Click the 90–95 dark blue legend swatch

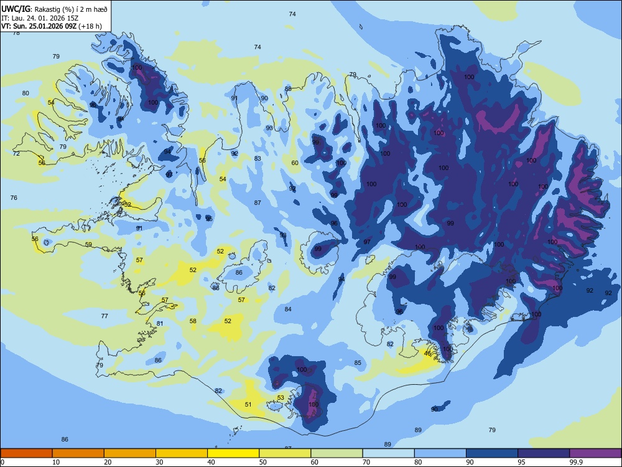[492, 453]
